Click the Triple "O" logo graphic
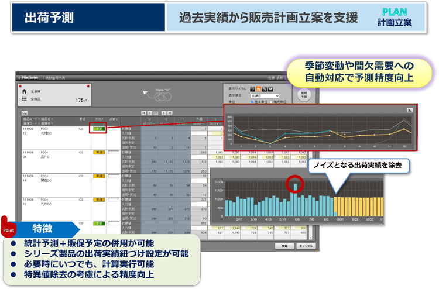Screen dimensions: 439x289 157,95
